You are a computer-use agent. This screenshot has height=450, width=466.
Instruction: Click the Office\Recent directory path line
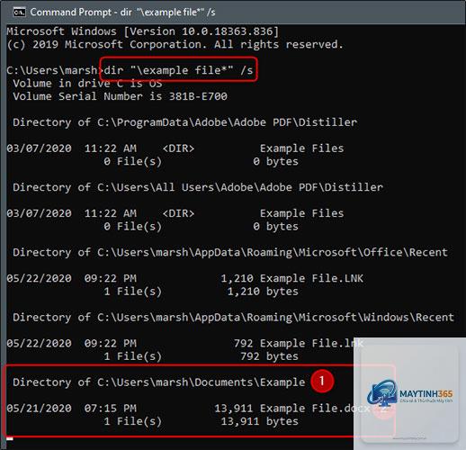pos(230,252)
